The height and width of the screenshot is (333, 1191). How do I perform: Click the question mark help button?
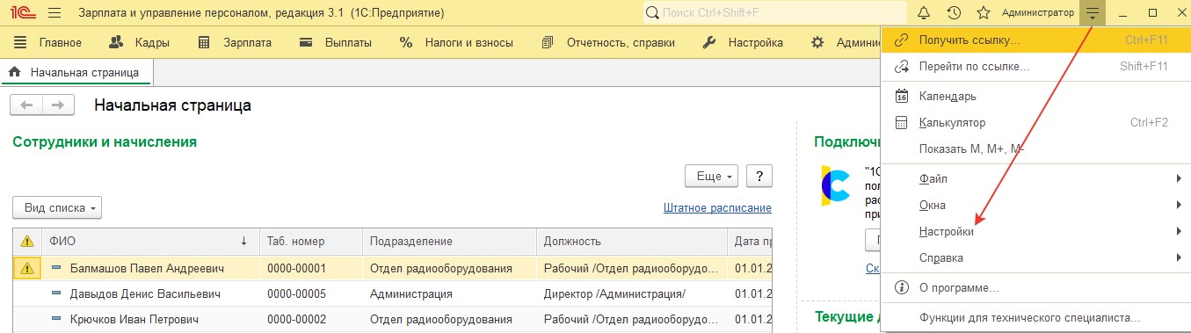pos(759,176)
